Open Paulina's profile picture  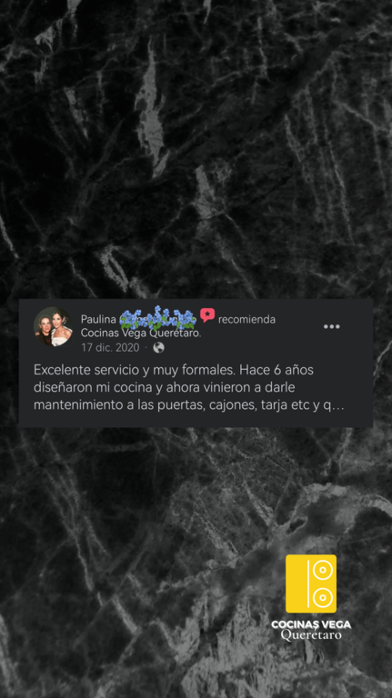pyautogui.click(x=53, y=327)
